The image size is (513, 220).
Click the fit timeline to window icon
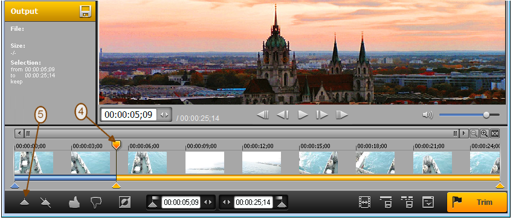(x=495, y=134)
